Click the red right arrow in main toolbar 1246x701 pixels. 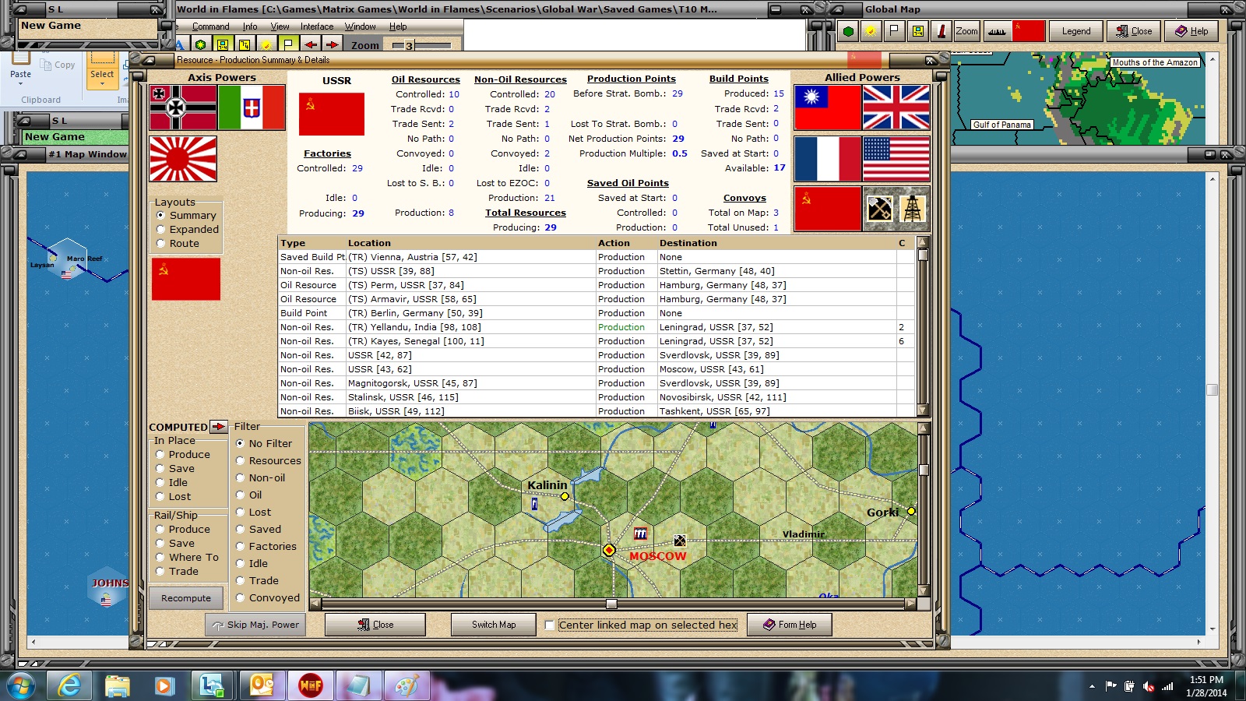pos(333,44)
